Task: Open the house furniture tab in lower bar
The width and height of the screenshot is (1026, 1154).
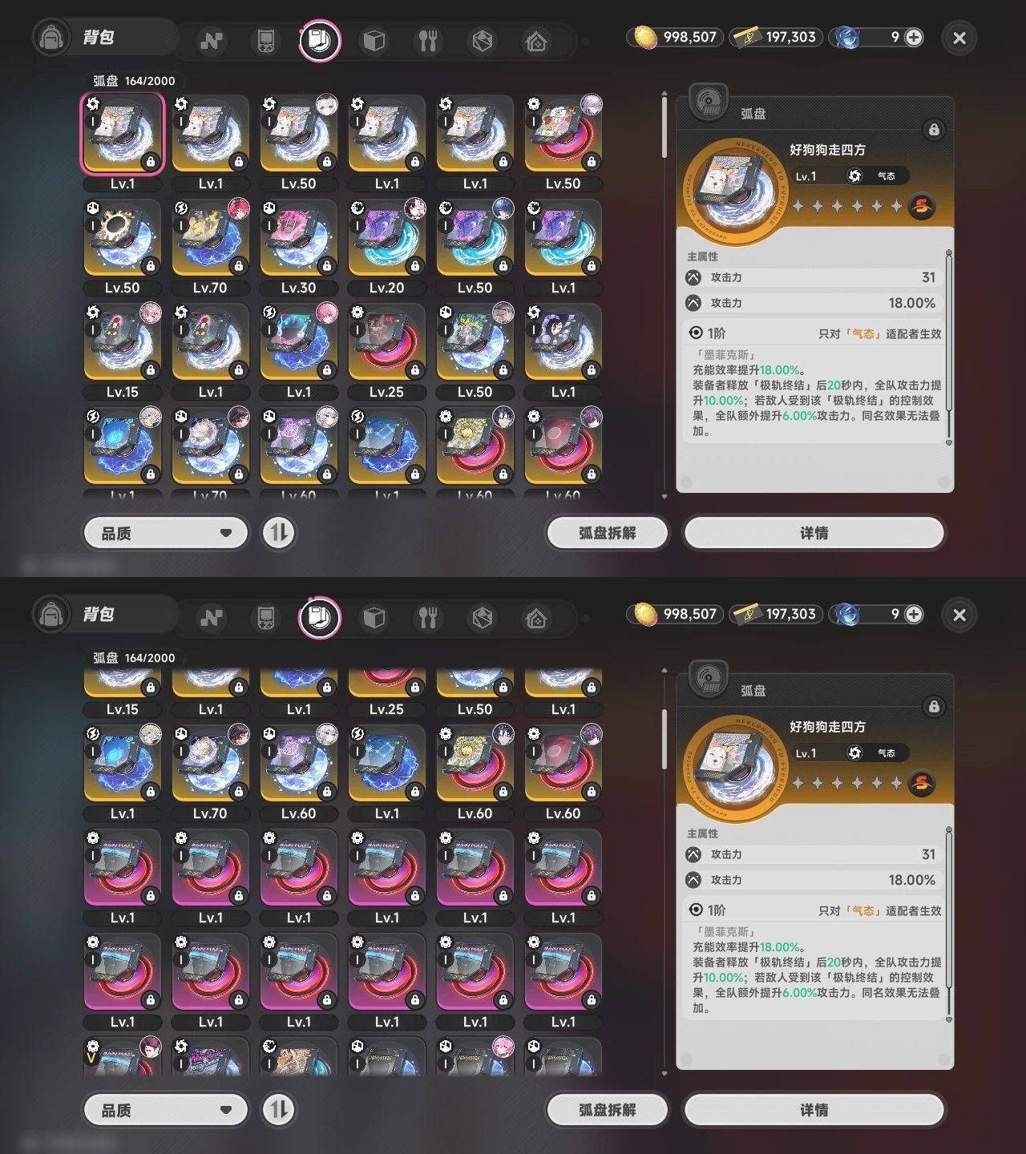Action: [x=536, y=617]
